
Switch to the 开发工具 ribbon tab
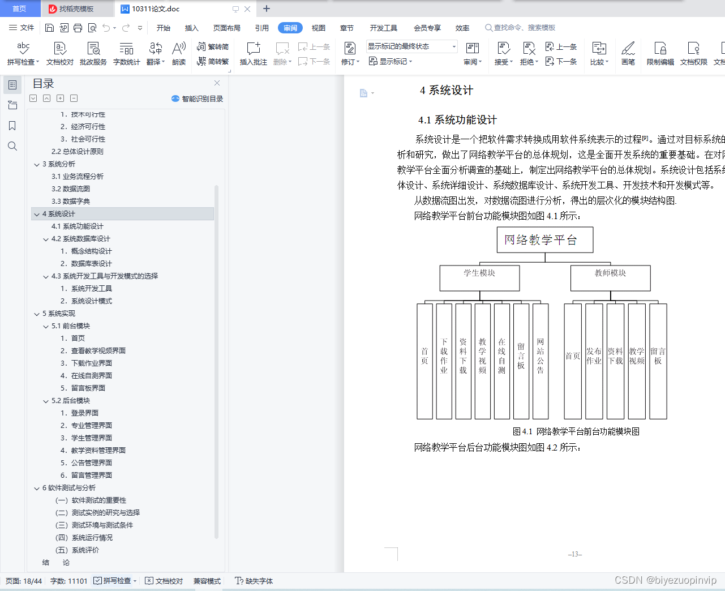384,28
